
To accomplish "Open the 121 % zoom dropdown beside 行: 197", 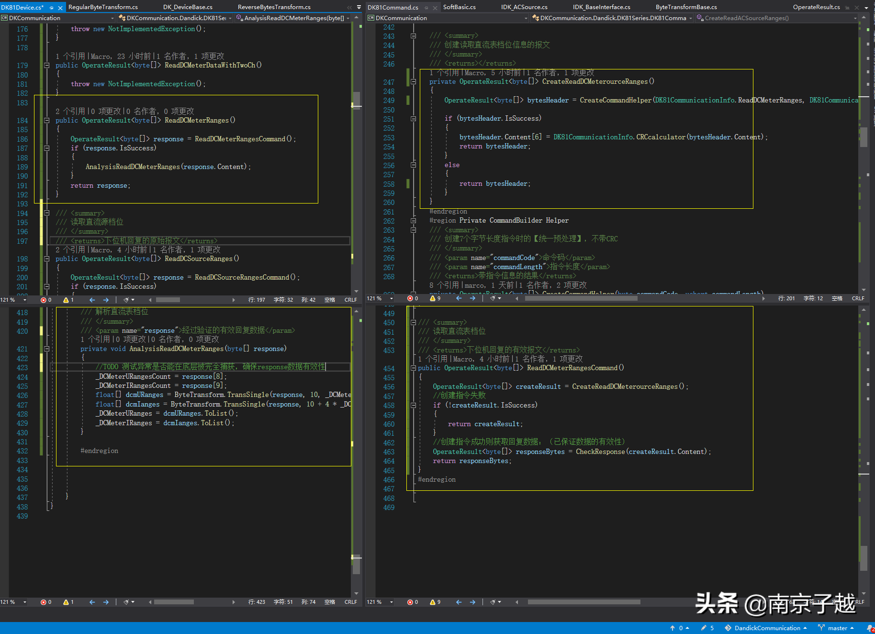I will point(25,300).
